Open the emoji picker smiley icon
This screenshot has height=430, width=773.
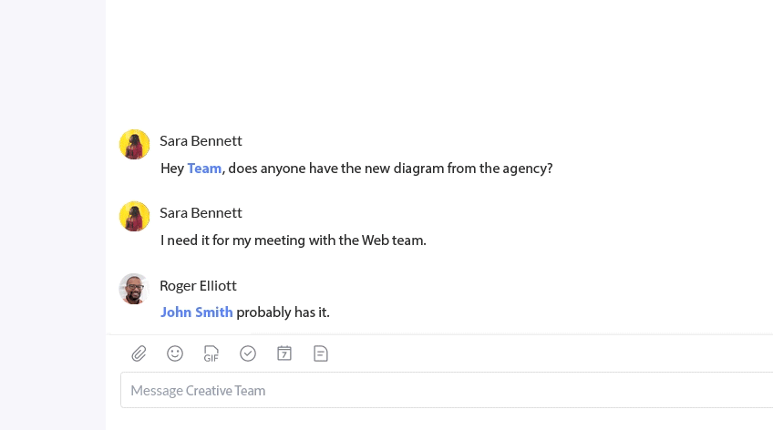175,353
